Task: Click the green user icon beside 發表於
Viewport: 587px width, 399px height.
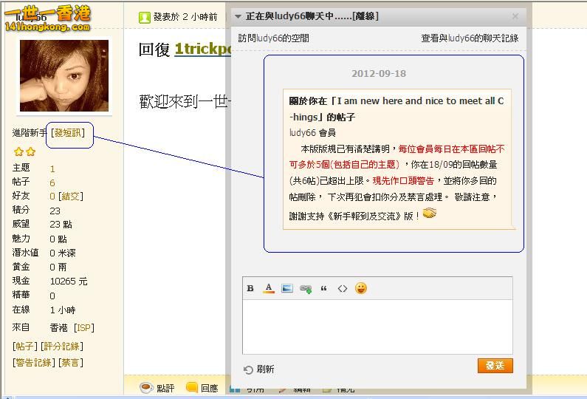Action: [x=144, y=17]
